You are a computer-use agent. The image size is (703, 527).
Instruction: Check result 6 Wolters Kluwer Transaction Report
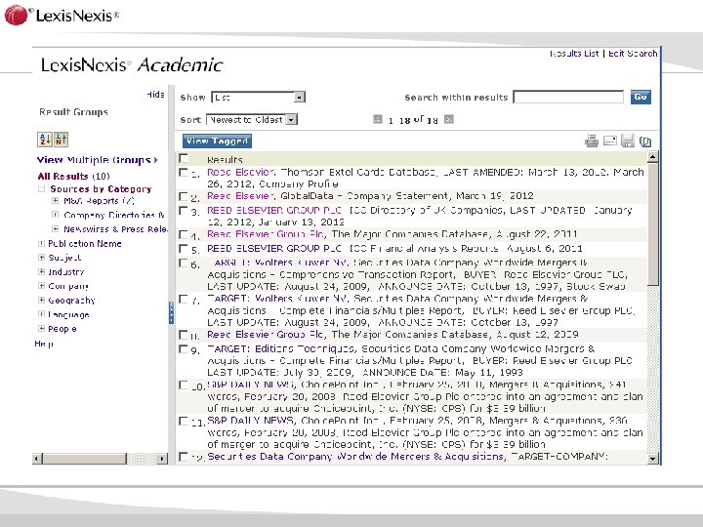click(x=183, y=263)
